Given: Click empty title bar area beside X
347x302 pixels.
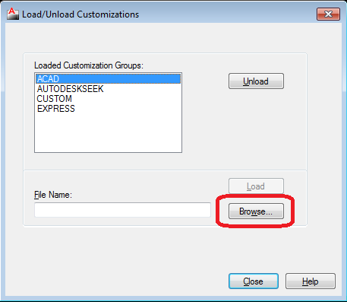Looking at the screenshot, I should (x=228, y=14).
